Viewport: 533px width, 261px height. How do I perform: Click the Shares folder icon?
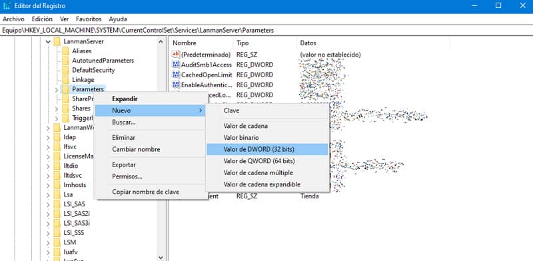tap(65, 109)
